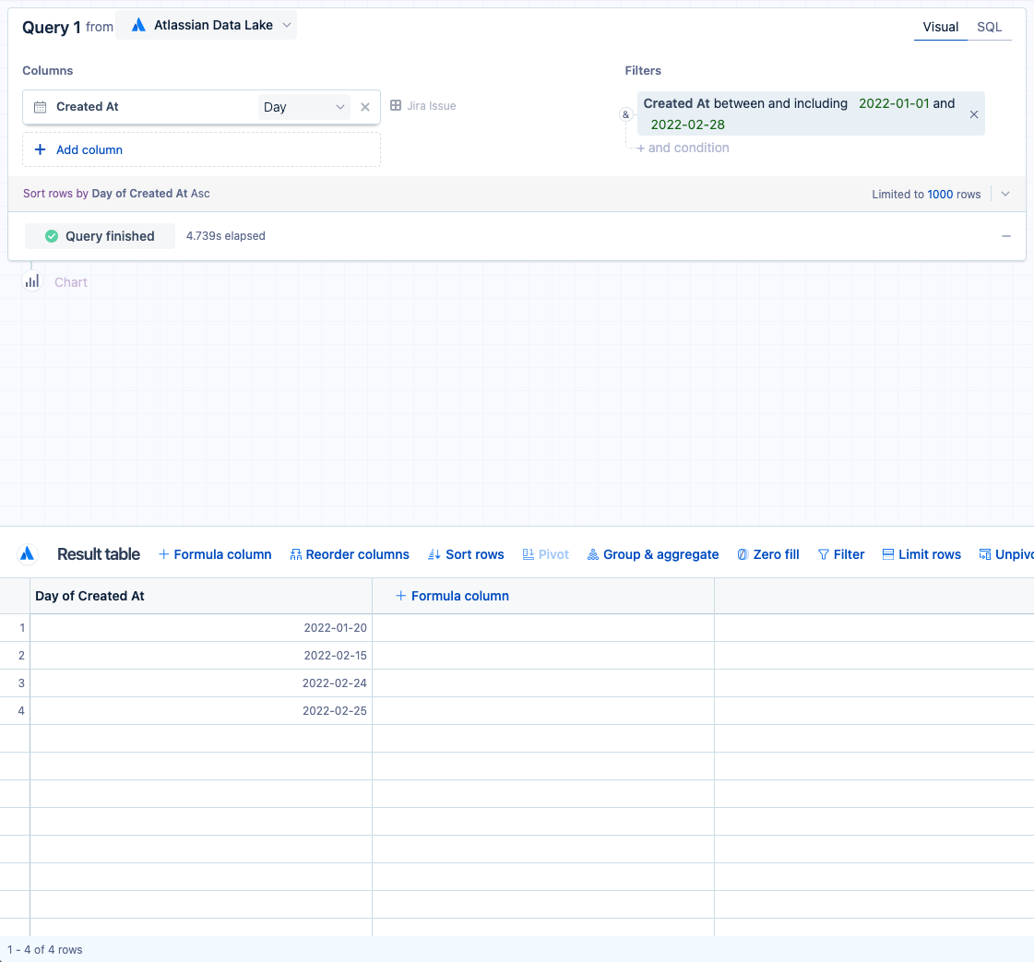Click the 4.739s elapsed text

click(x=226, y=236)
